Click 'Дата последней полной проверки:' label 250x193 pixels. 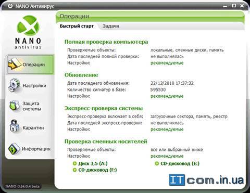coord(103,56)
